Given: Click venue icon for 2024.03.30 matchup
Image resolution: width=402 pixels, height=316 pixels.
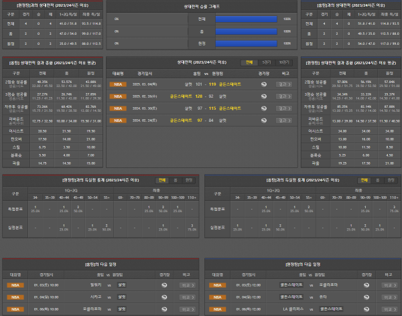Looking at the screenshot, I should tap(263, 108).
